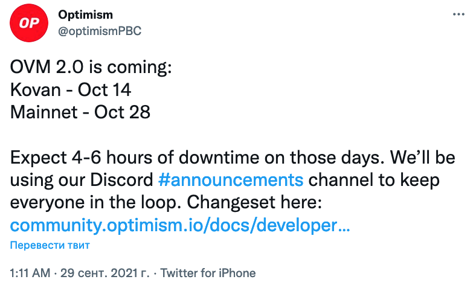Visit the Optimism display name profile
Image resolution: width=476 pixels, height=291 pixels.
click(x=85, y=14)
